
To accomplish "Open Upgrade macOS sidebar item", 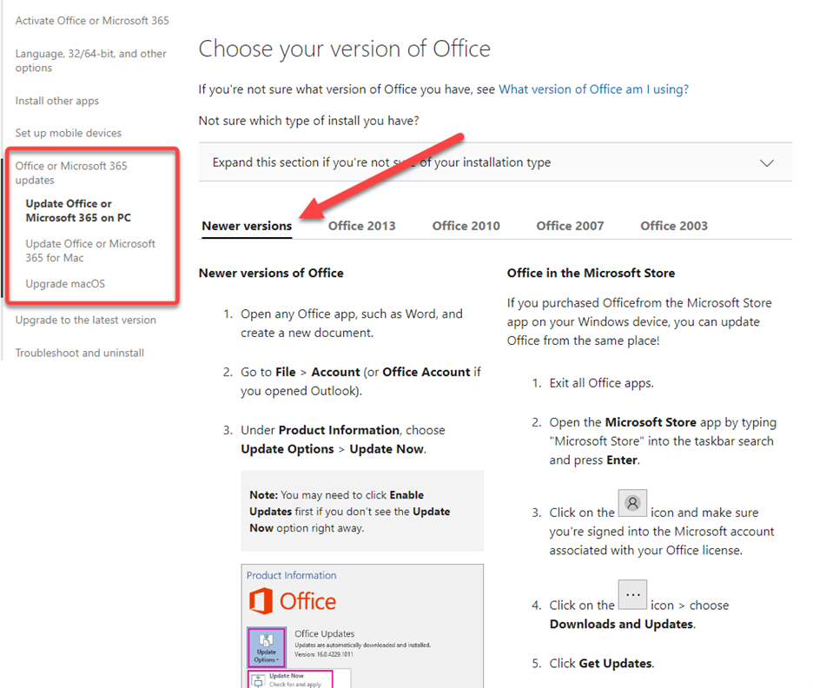I will point(65,284).
